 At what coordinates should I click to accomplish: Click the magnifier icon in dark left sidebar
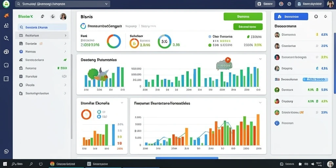tap(6, 38)
